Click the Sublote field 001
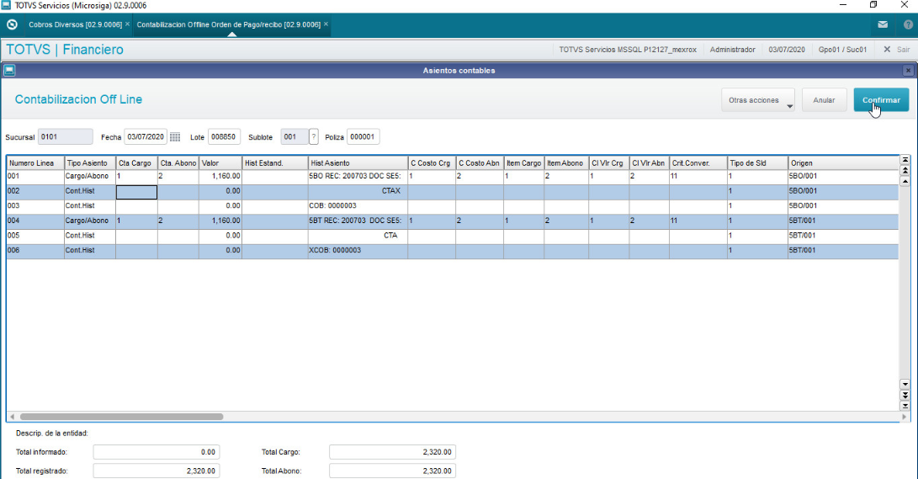 coord(295,137)
